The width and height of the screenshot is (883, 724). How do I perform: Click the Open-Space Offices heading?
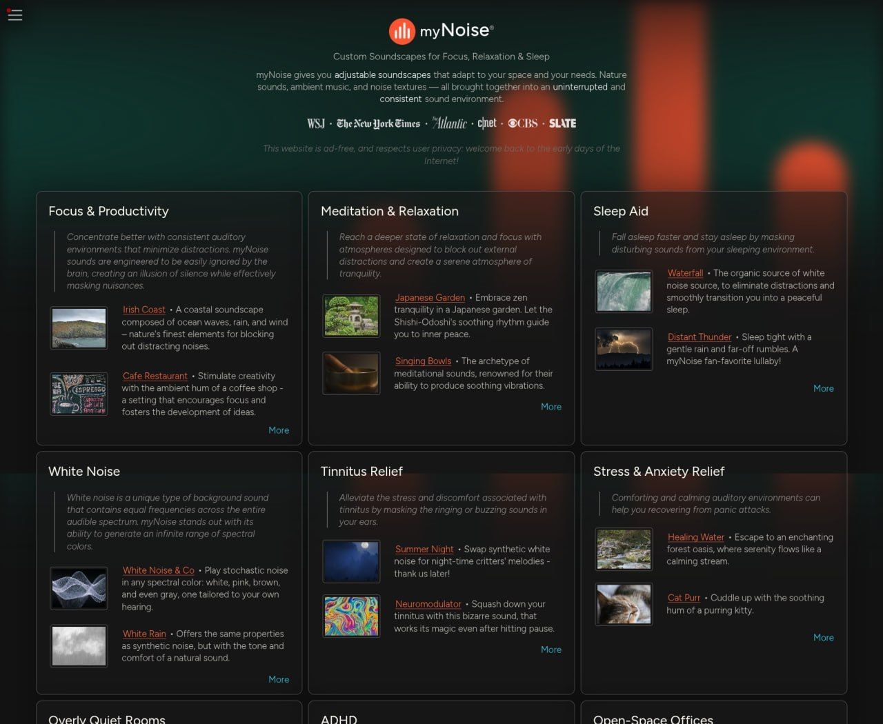[x=653, y=718]
